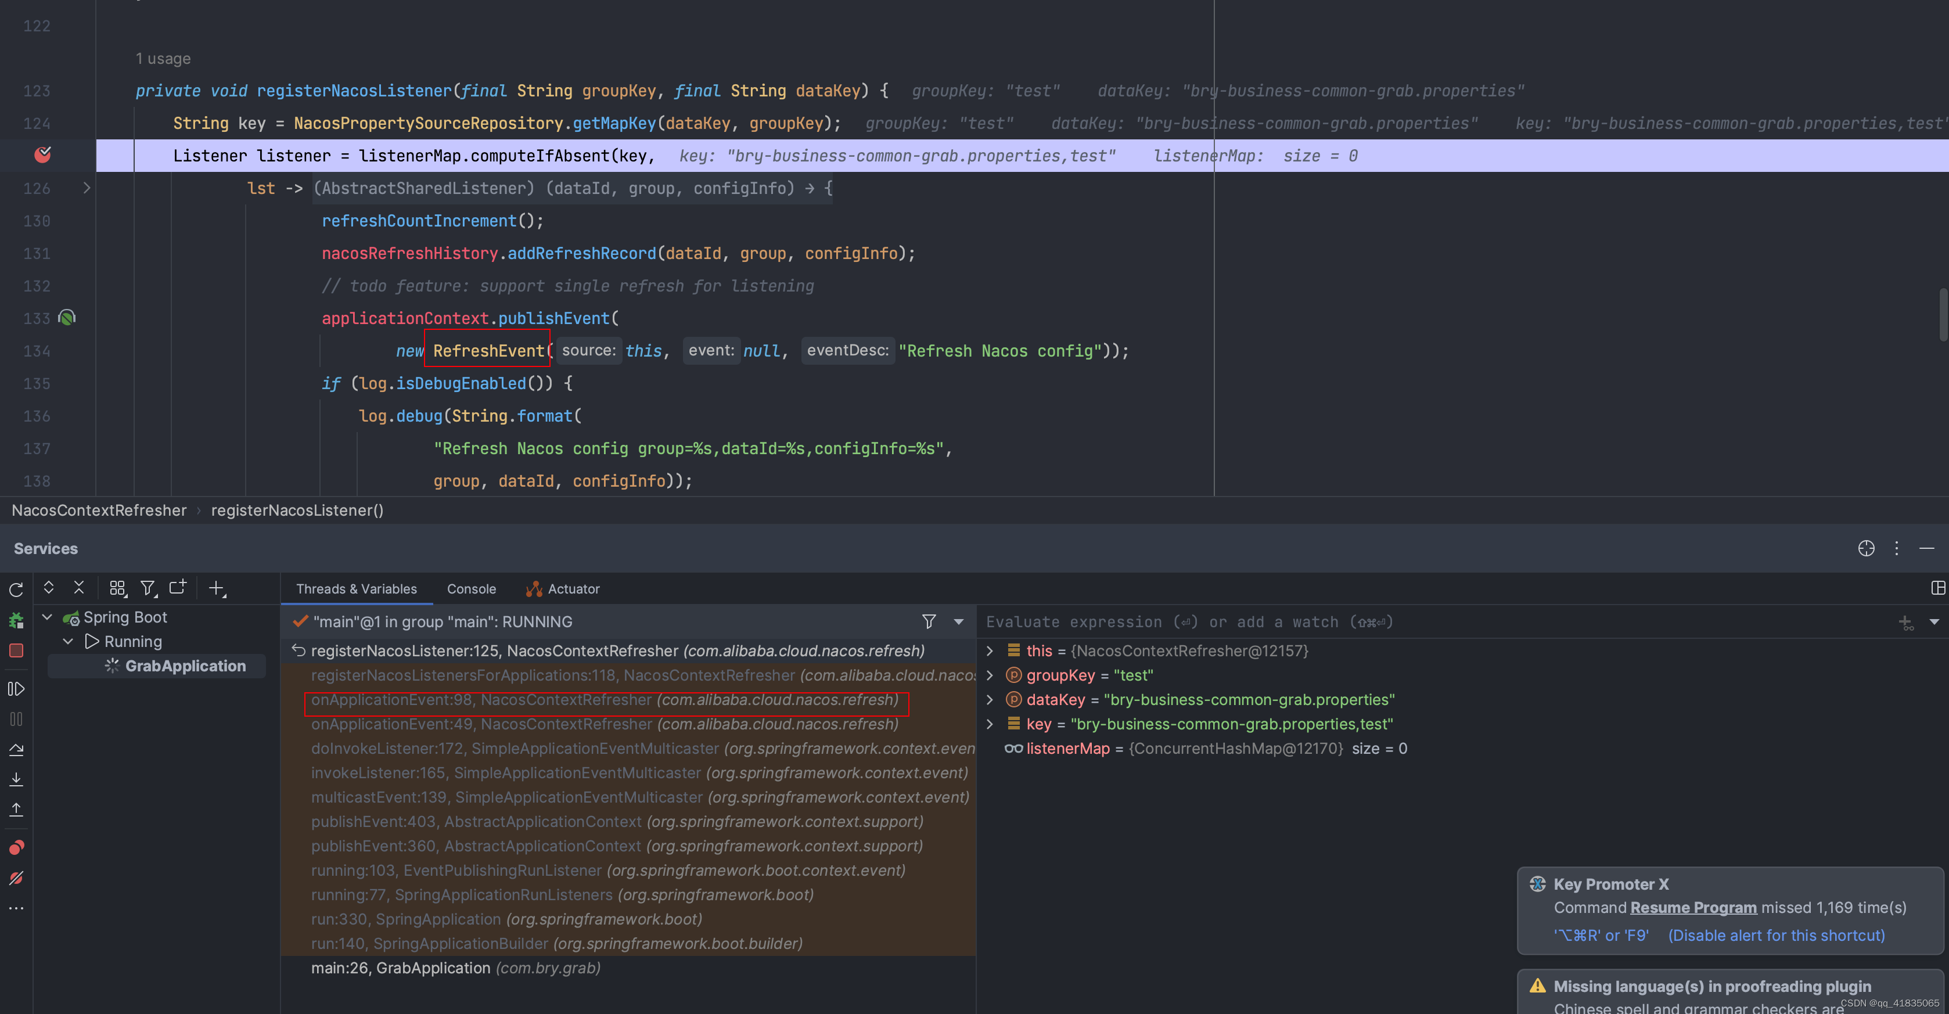This screenshot has width=1949, height=1014.
Task: Click the Step Out upload-arrow icon
Action: tap(16, 810)
